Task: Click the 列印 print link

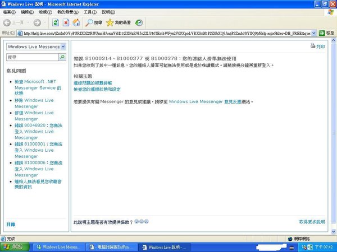Action: coord(321,46)
